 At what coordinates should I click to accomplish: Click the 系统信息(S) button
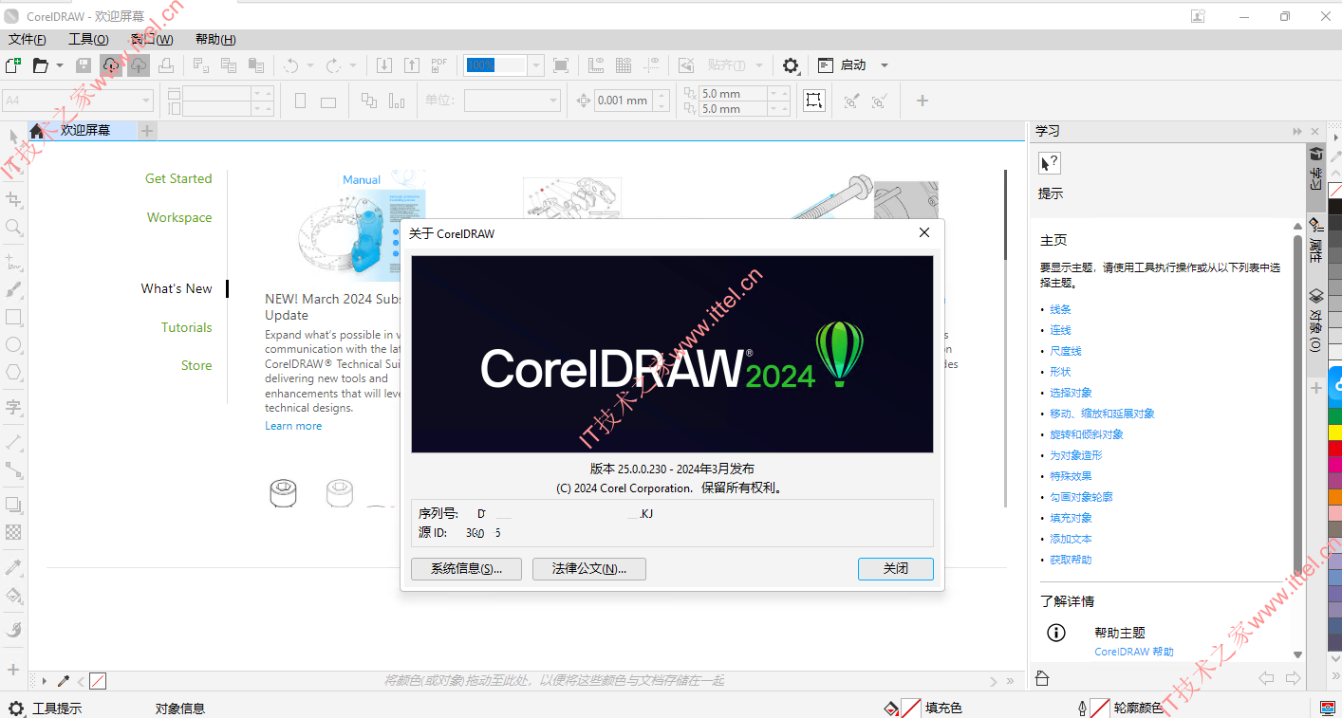pyautogui.click(x=466, y=569)
